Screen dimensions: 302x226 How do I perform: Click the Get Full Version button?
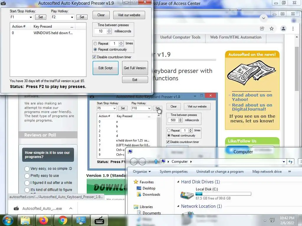coord(135,68)
